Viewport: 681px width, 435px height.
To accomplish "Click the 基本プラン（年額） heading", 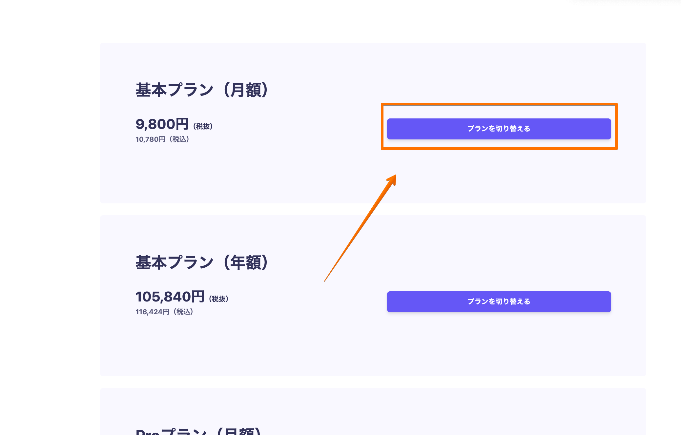I will tap(202, 262).
